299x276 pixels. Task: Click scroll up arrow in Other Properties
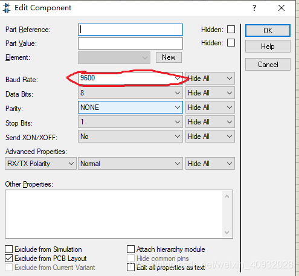coord(227,196)
